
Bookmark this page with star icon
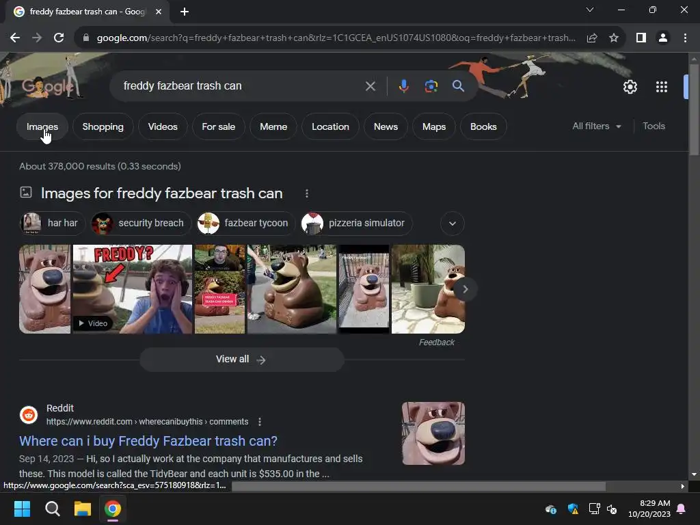[614, 38]
